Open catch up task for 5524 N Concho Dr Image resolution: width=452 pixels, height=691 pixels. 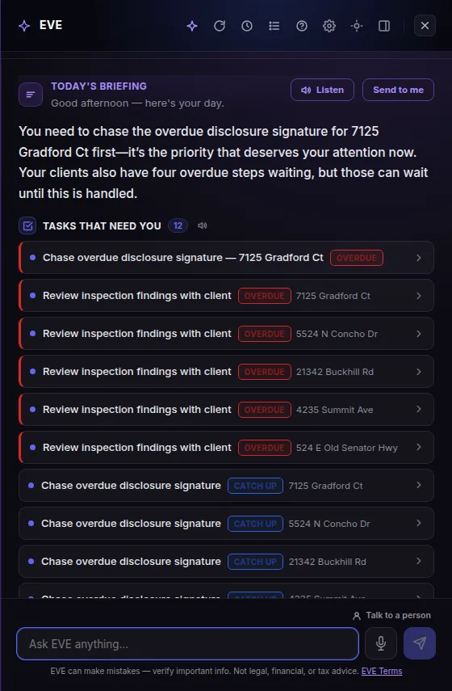click(x=226, y=524)
